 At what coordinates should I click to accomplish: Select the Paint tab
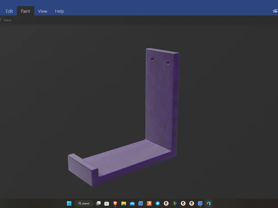26,11
